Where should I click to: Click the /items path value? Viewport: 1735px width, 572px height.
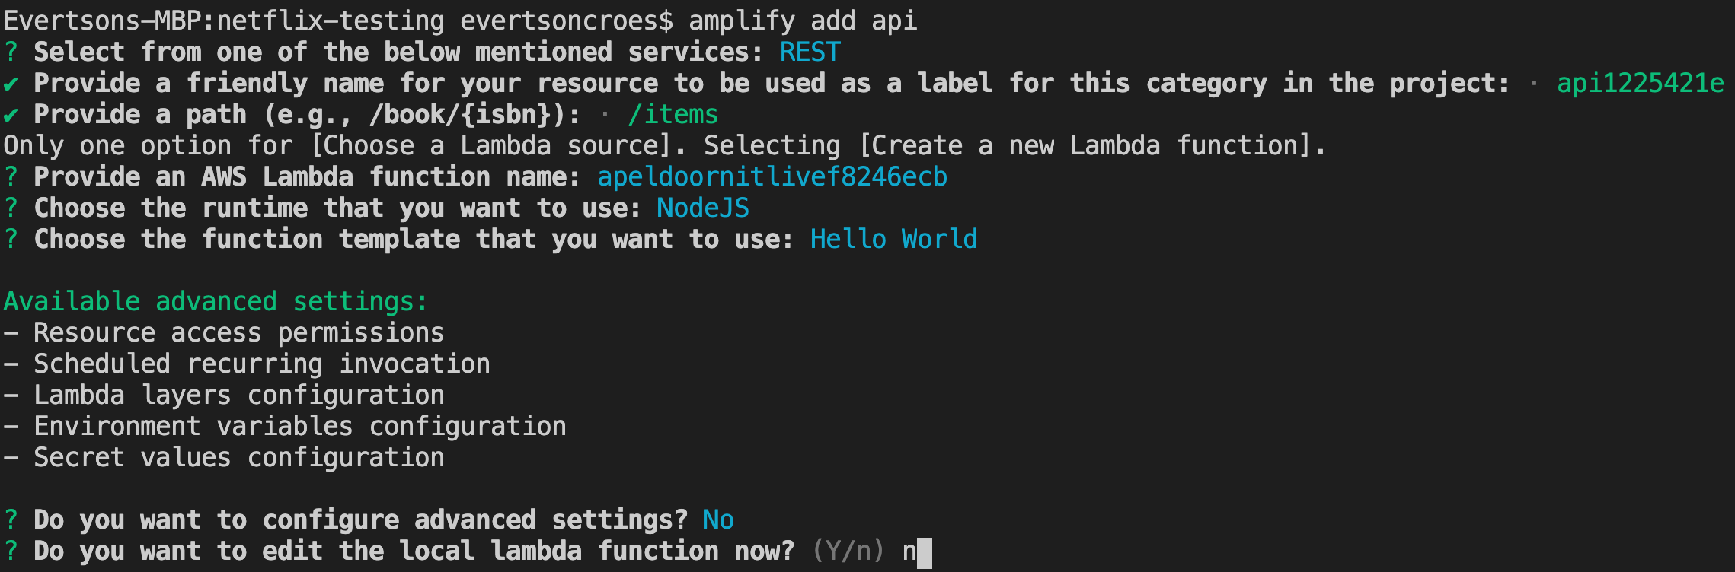[x=673, y=115]
